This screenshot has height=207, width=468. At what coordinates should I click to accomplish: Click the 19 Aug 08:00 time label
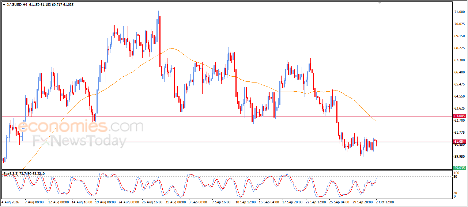(105, 202)
